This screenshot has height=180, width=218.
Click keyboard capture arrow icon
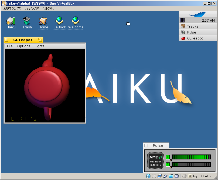click(x=190, y=176)
